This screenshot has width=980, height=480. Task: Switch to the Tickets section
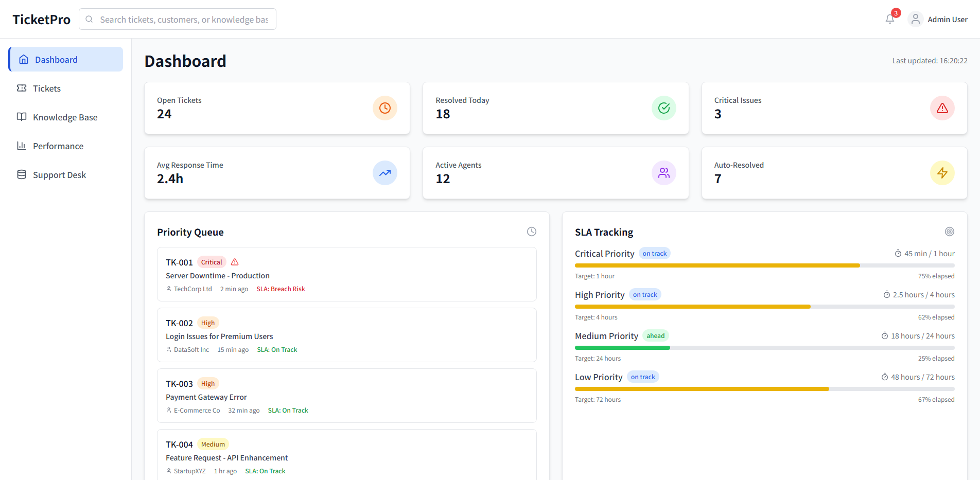(45, 88)
